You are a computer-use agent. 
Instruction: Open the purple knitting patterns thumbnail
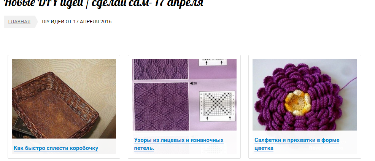click(x=184, y=95)
